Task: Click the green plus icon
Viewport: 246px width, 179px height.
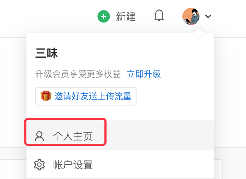Action: 104,16
